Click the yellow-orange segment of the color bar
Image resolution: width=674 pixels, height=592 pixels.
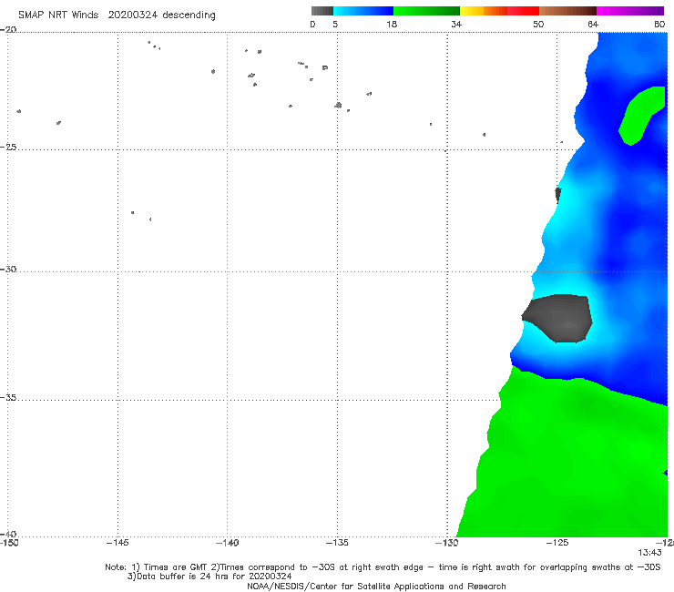coord(483,11)
